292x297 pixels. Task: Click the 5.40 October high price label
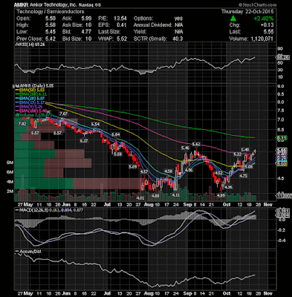pos(245,149)
